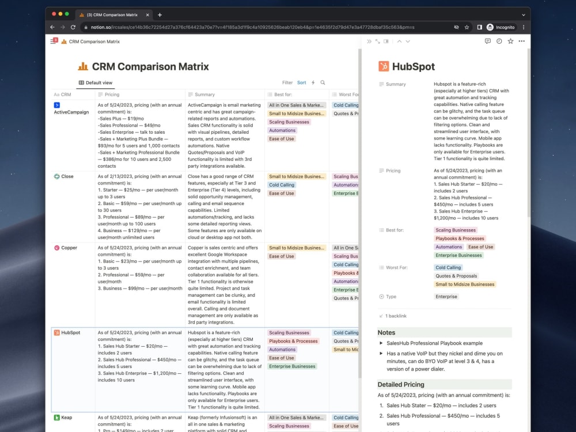Screen dimensions: 576x432
Task: Open the ActiveCampaign row
Action: (x=71, y=112)
